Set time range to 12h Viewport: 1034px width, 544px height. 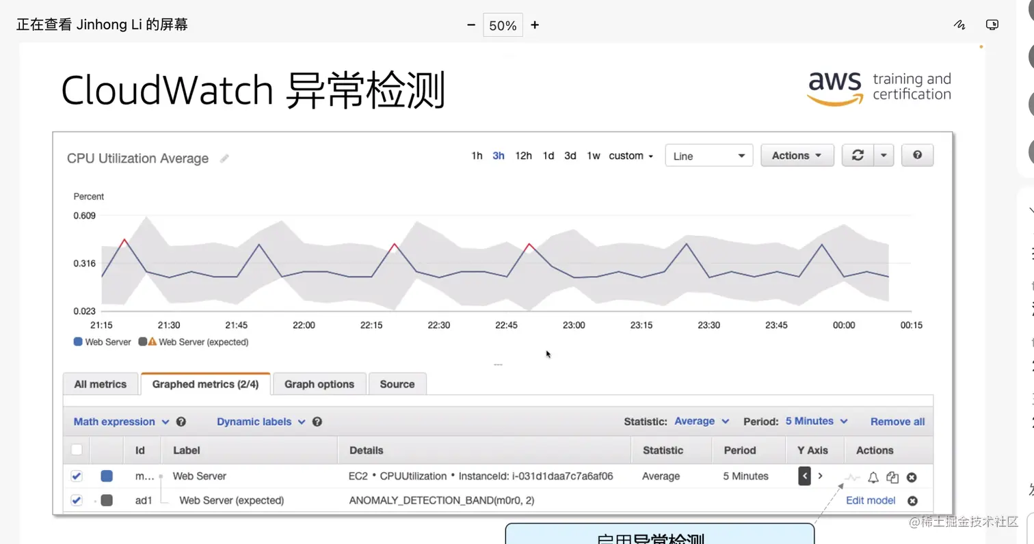[x=523, y=156]
